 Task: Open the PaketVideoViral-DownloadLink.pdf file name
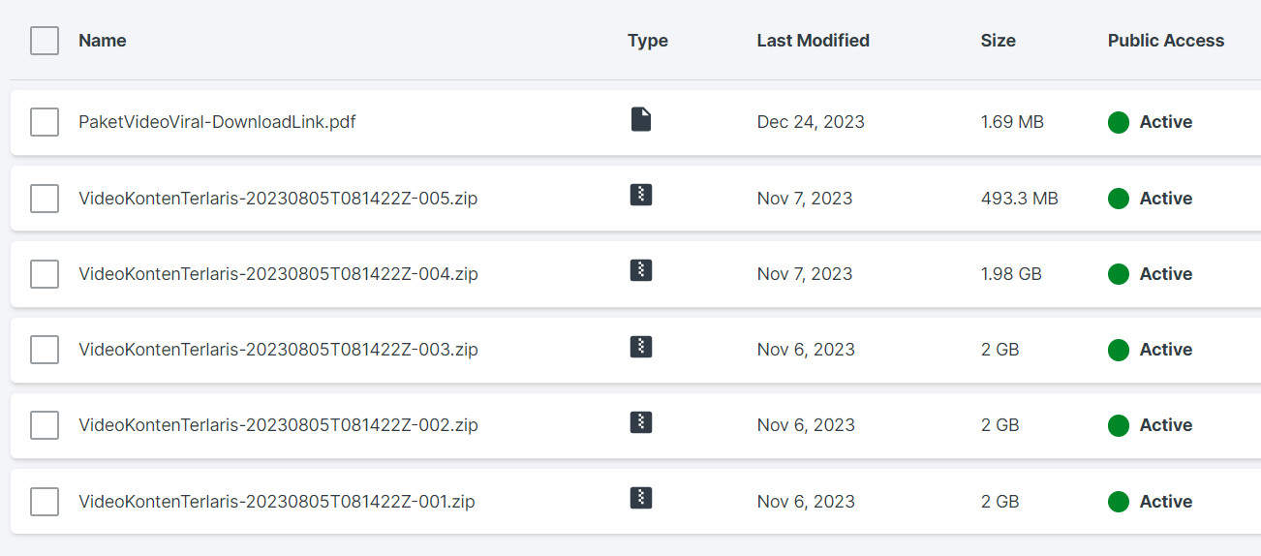click(x=217, y=122)
